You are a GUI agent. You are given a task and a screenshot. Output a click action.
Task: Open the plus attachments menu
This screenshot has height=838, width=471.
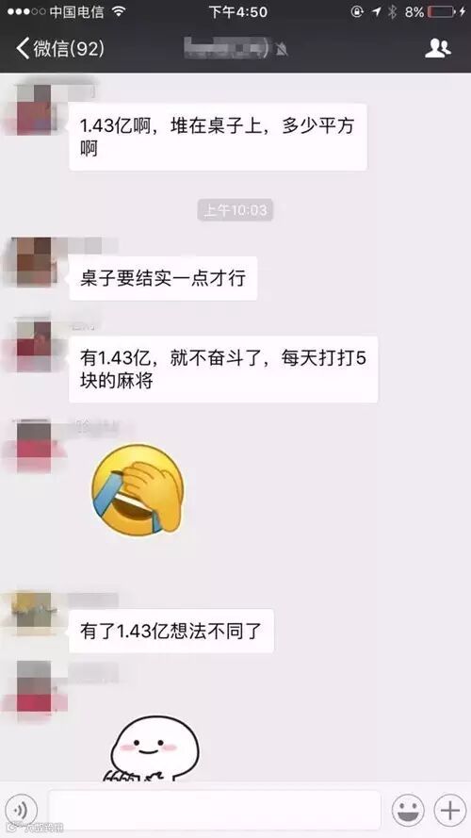click(x=449, y=811)
